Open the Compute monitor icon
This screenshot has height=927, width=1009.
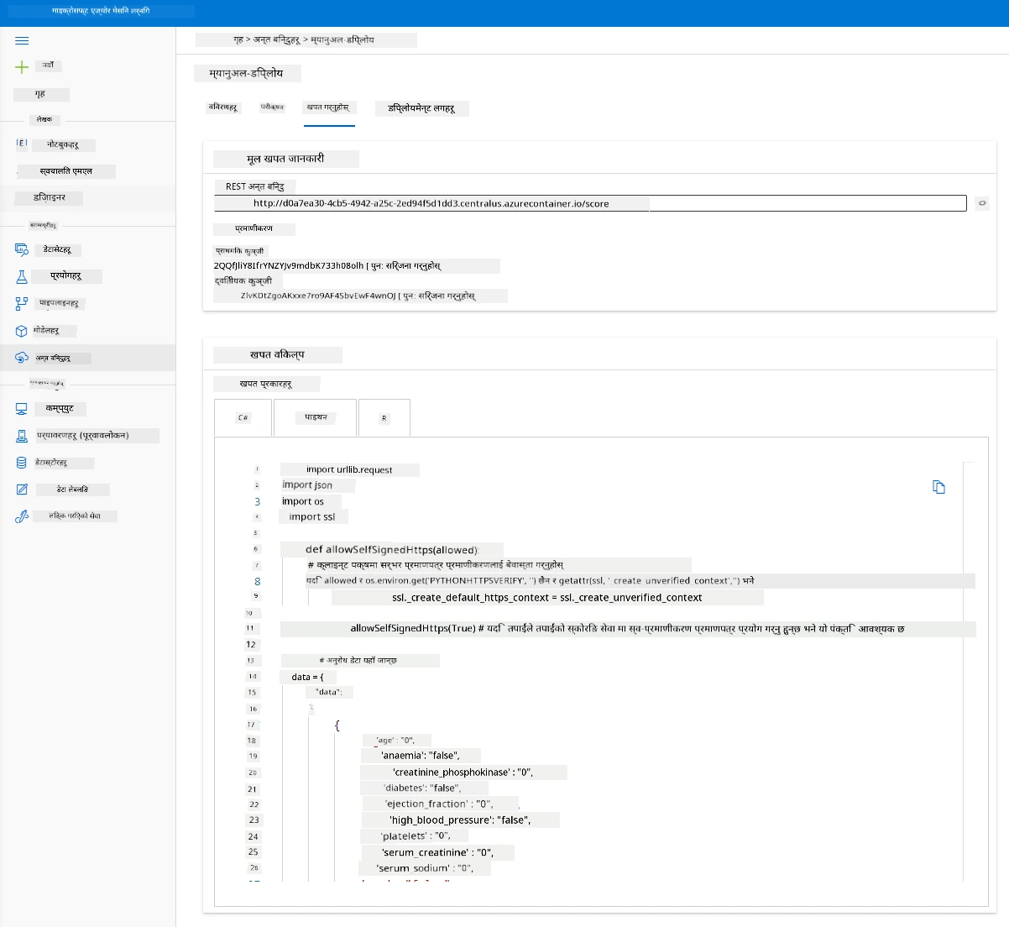(x=22, y=409)
